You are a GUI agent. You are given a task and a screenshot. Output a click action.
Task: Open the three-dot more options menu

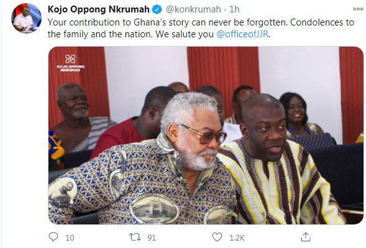click(x=358, y=9)
